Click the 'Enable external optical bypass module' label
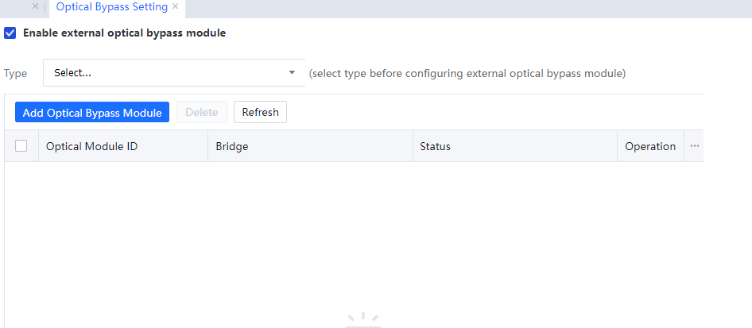 coord(124,33)
